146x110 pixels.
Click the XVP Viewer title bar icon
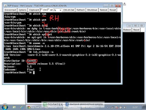click(x=5, y=6)
